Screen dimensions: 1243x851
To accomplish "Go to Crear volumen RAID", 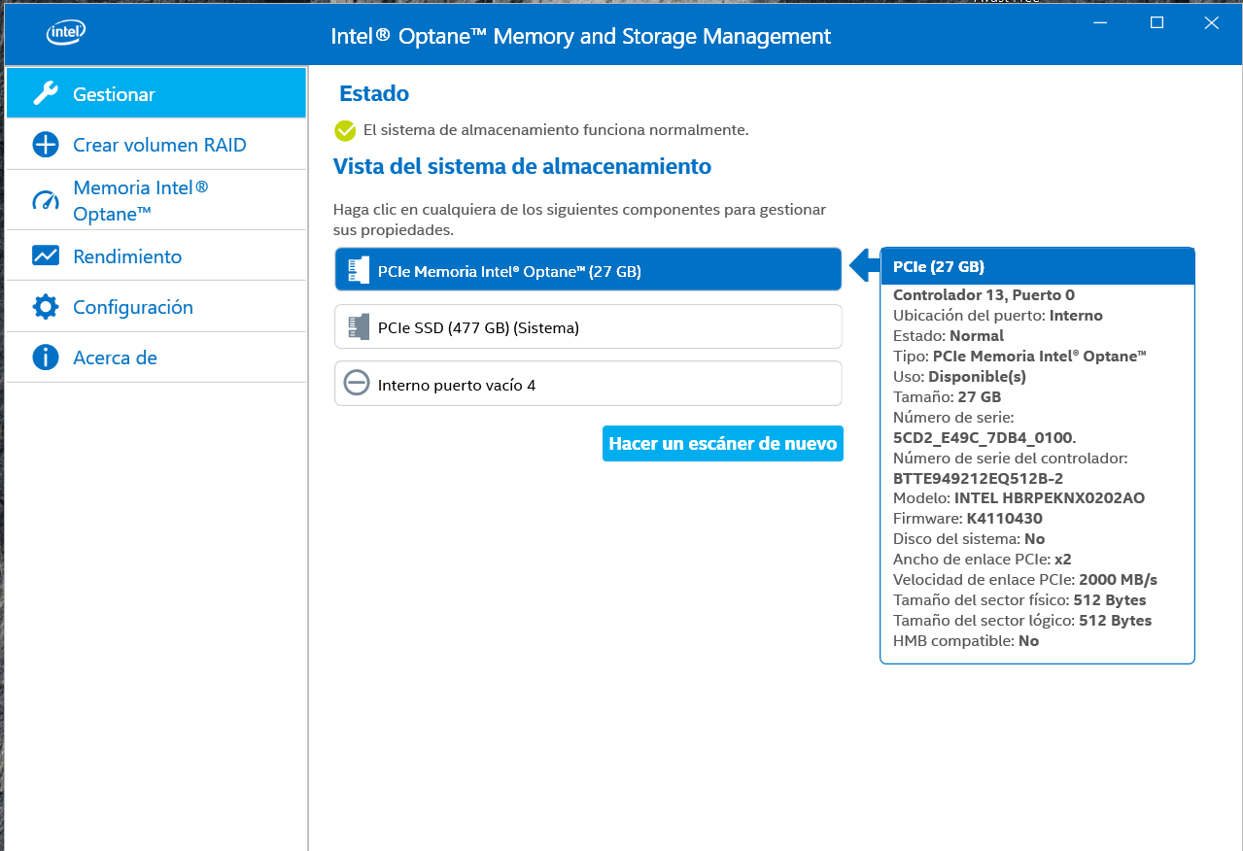I will [x=159, y=145].
